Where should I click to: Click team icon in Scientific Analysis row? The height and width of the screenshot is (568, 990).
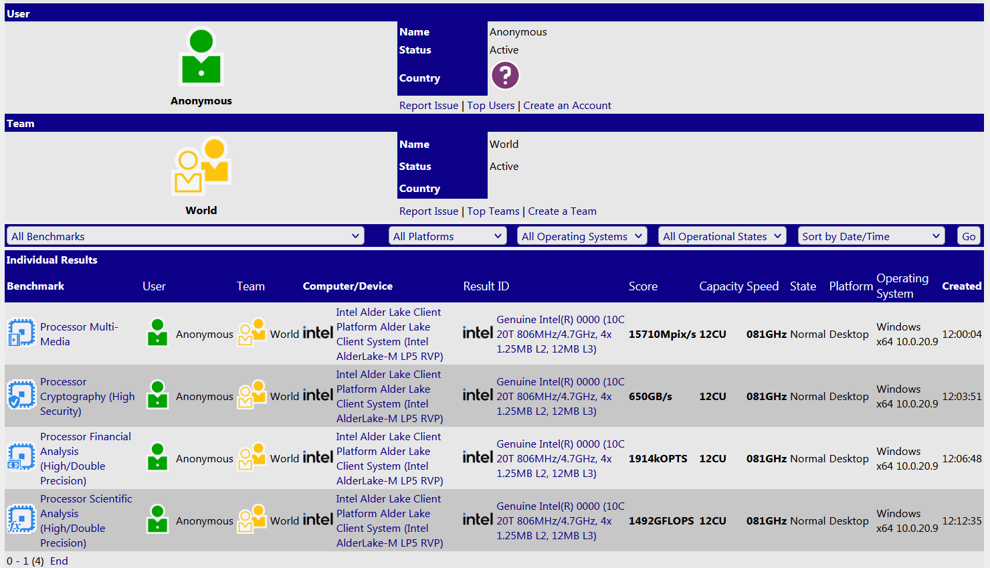tap(252, 519)
